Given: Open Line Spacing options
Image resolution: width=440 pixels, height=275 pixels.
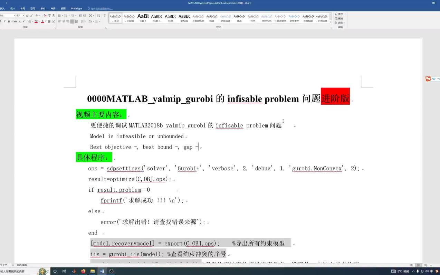Looking at the screenshot, I should (x=83, y=21).
